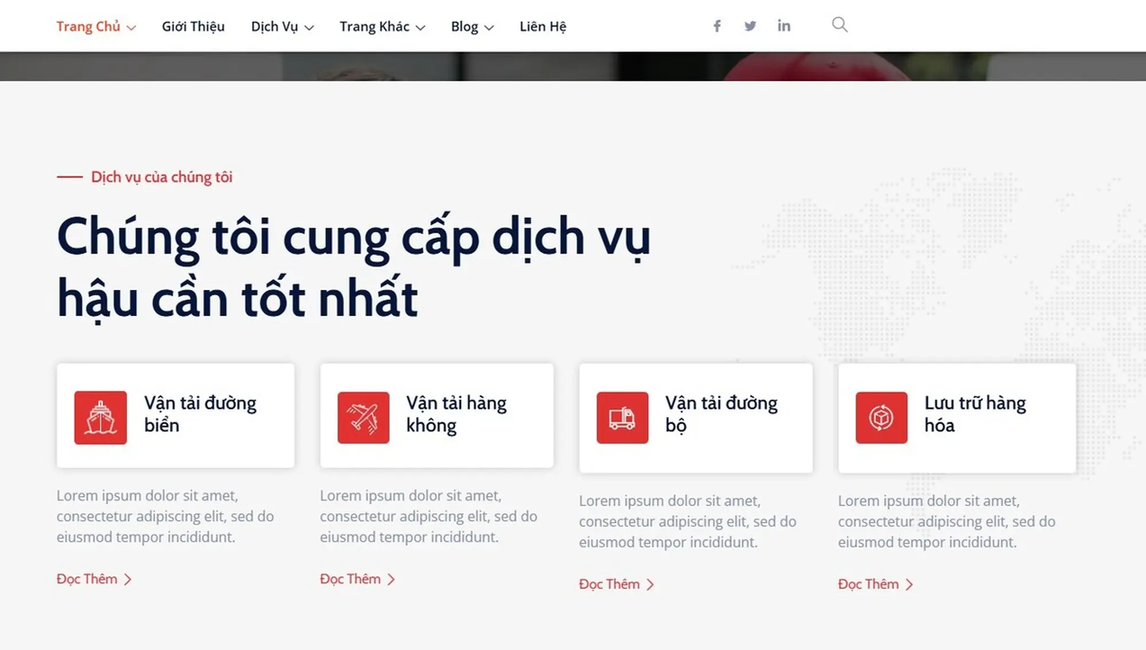1146x650 pixels.
Task: Expand the Trang Chủ dropdown menu
Action: pyautogui.click(x=96, y=27)
